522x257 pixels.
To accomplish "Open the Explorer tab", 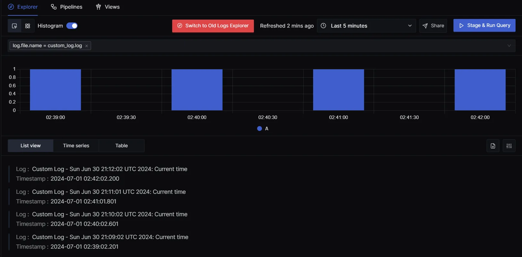I will coord(23,7).
